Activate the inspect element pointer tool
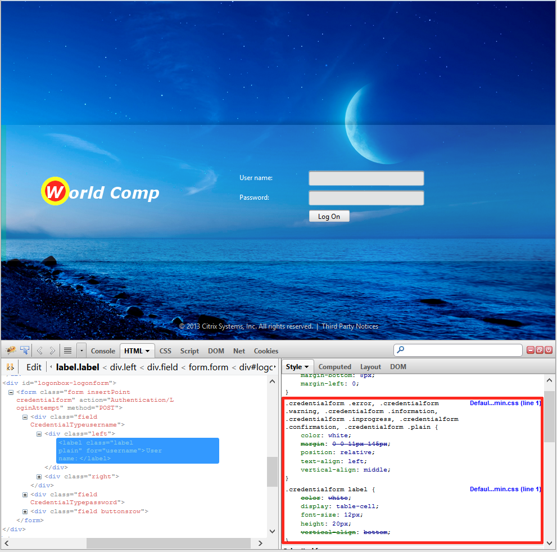557x552 pixels. 25,351
